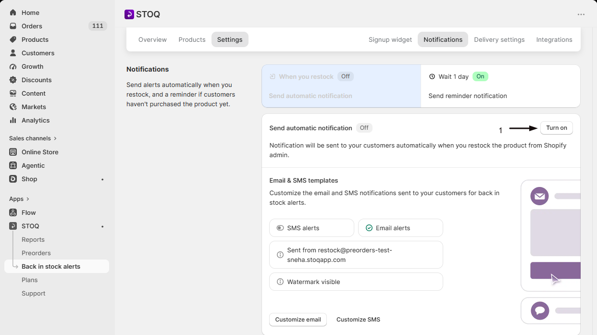Viewport: 597px width, 335px height.
Task: Click the Products tag icon
Action: pos(13,39)
